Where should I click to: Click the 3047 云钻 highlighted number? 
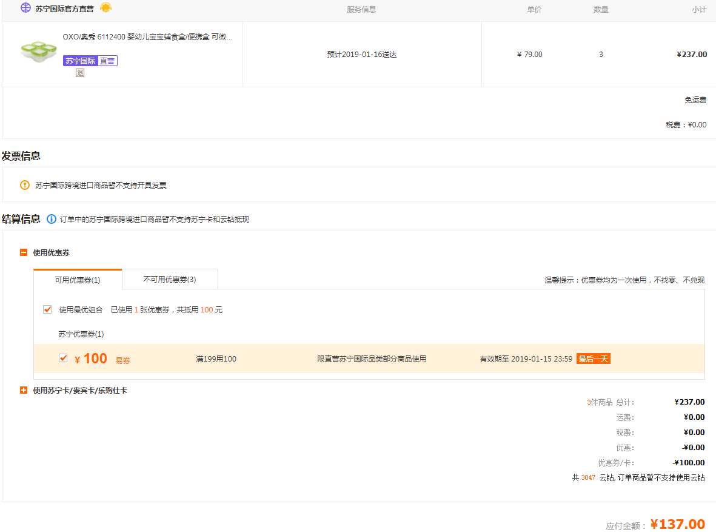pyautogui.click(x=587, y=477)
